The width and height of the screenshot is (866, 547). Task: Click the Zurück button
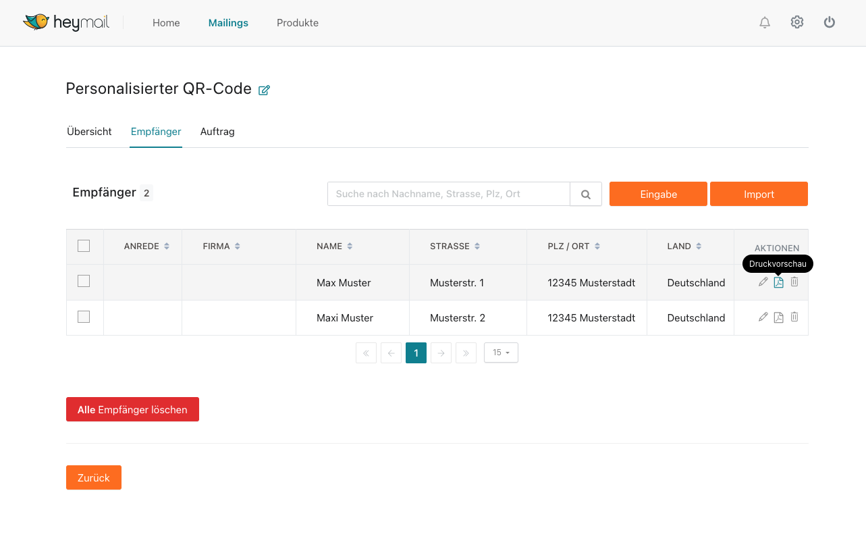click(94, 477)
